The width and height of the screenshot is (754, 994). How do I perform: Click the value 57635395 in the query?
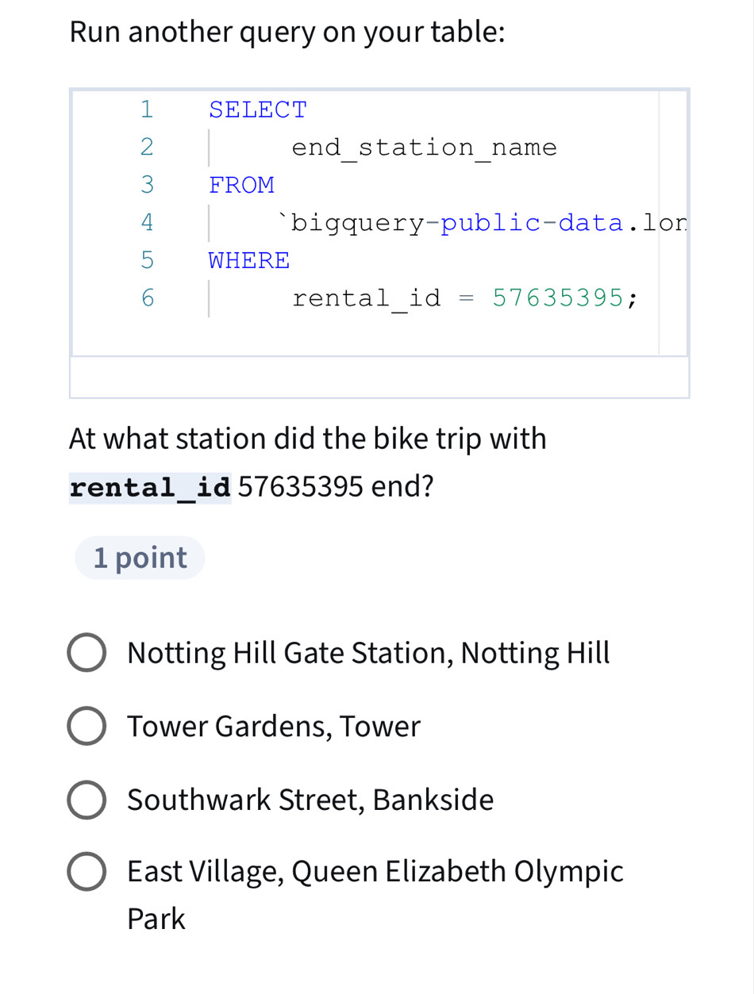click(558, 298)
